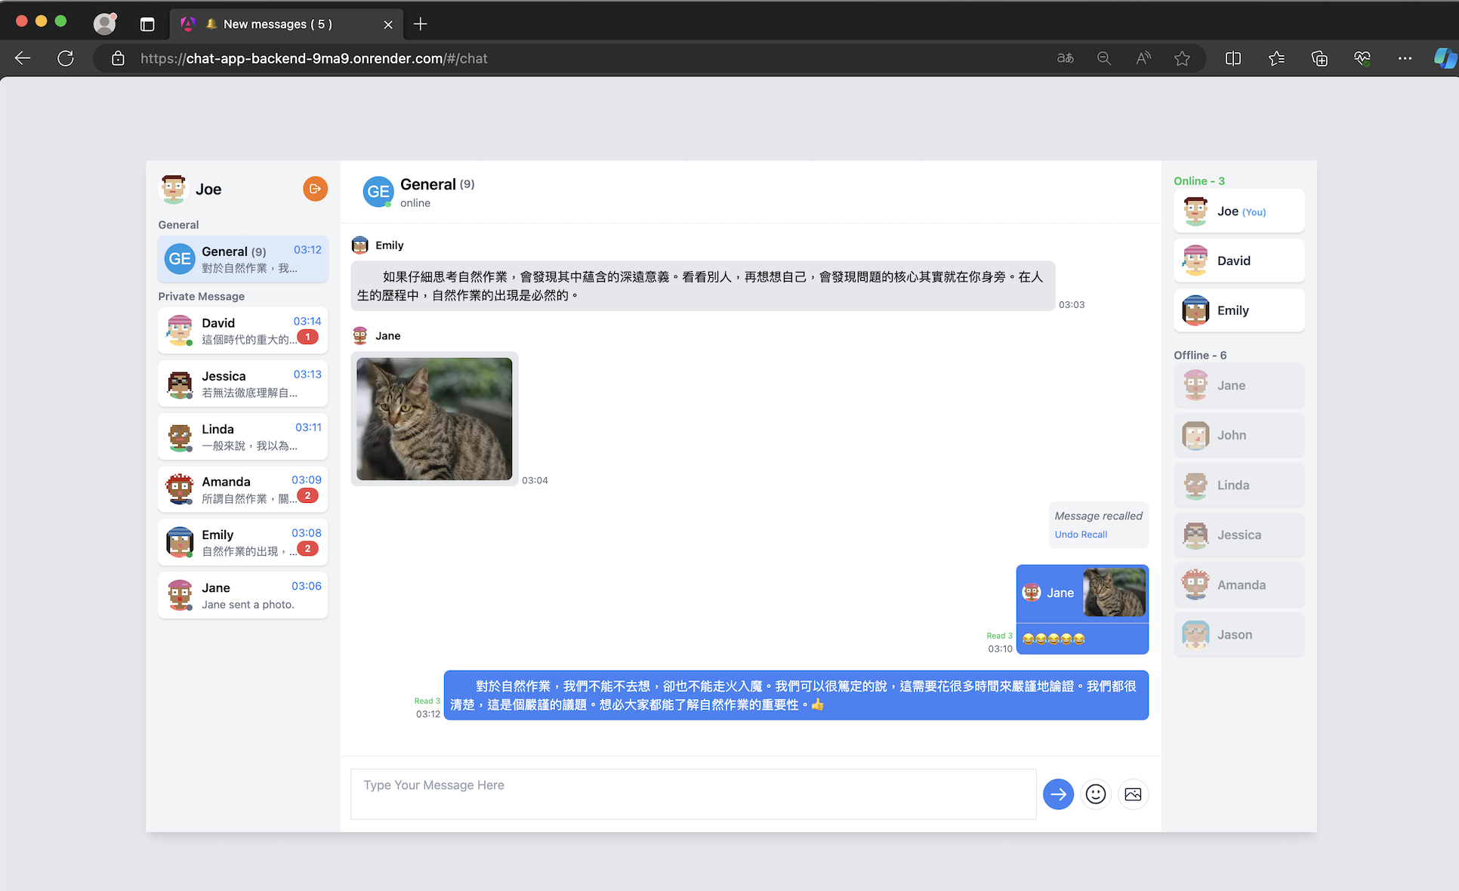The width and height of the screenshot is (1459, 891).
Task: Open a new browser tab
Action: [x=421, y=24]
